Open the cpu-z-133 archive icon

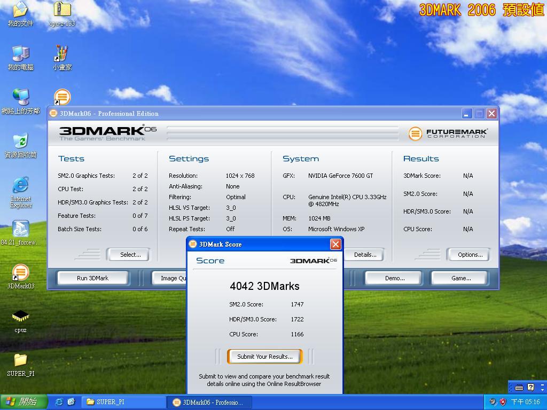pos(62,14)
